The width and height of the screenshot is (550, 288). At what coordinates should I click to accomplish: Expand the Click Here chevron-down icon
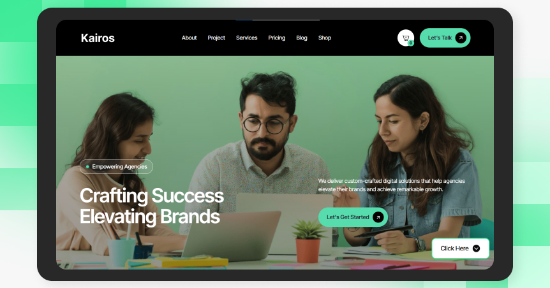pyautogui.click(x=476, y=248)
